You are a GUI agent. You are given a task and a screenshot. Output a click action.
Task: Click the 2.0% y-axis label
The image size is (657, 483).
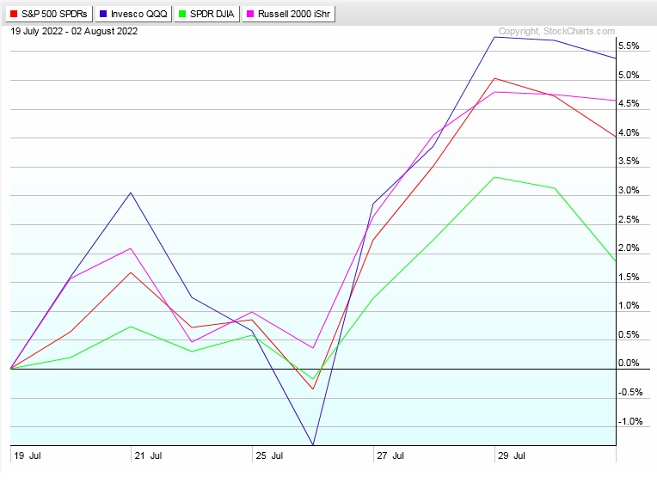click(x=629, y=248)
